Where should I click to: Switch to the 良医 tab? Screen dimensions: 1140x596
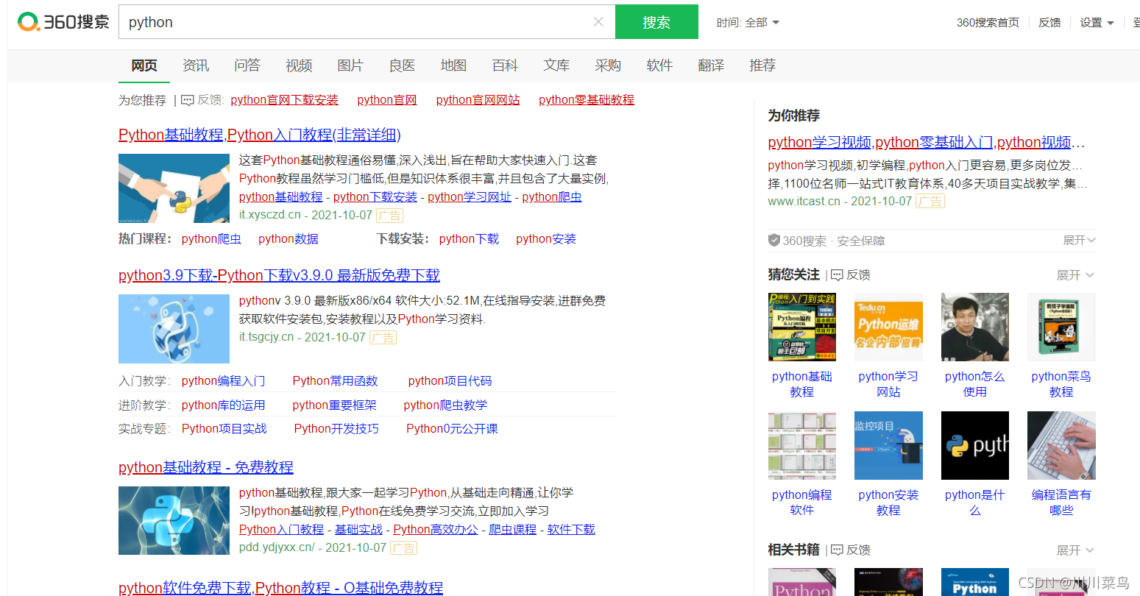tap(402, 65)
